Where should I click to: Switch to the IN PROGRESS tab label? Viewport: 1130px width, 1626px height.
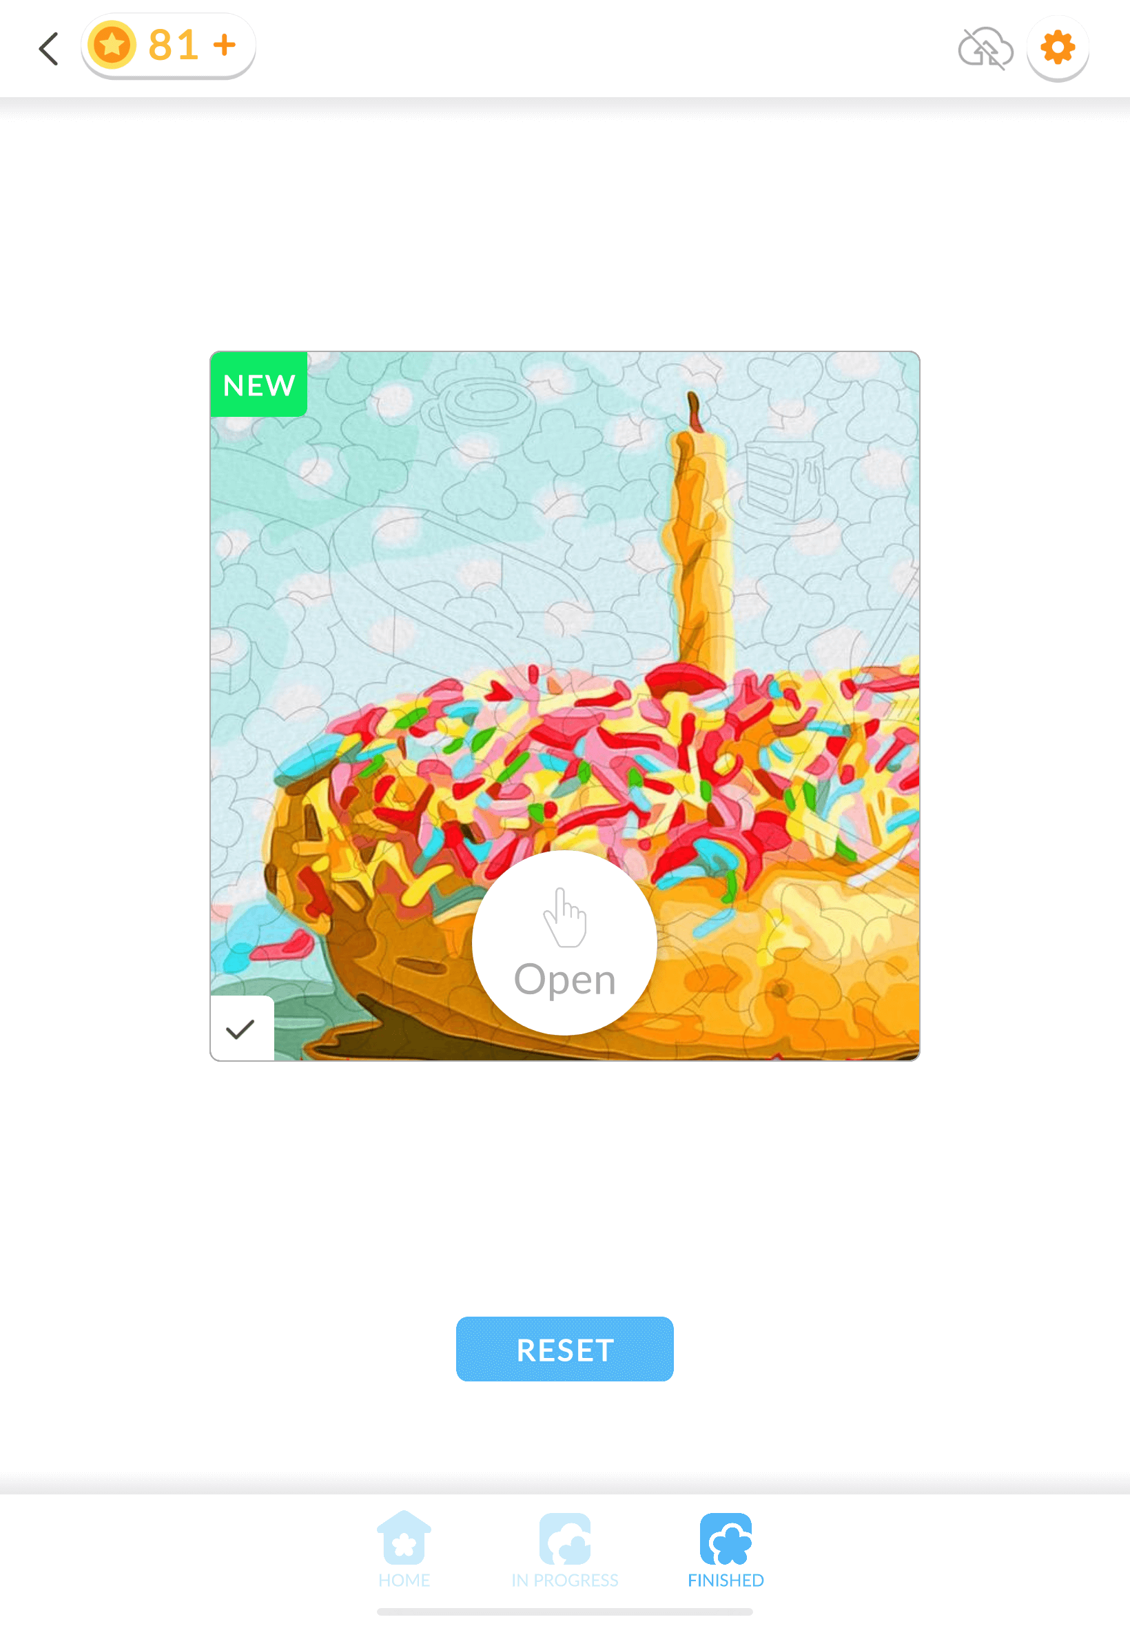point(564,1580)
